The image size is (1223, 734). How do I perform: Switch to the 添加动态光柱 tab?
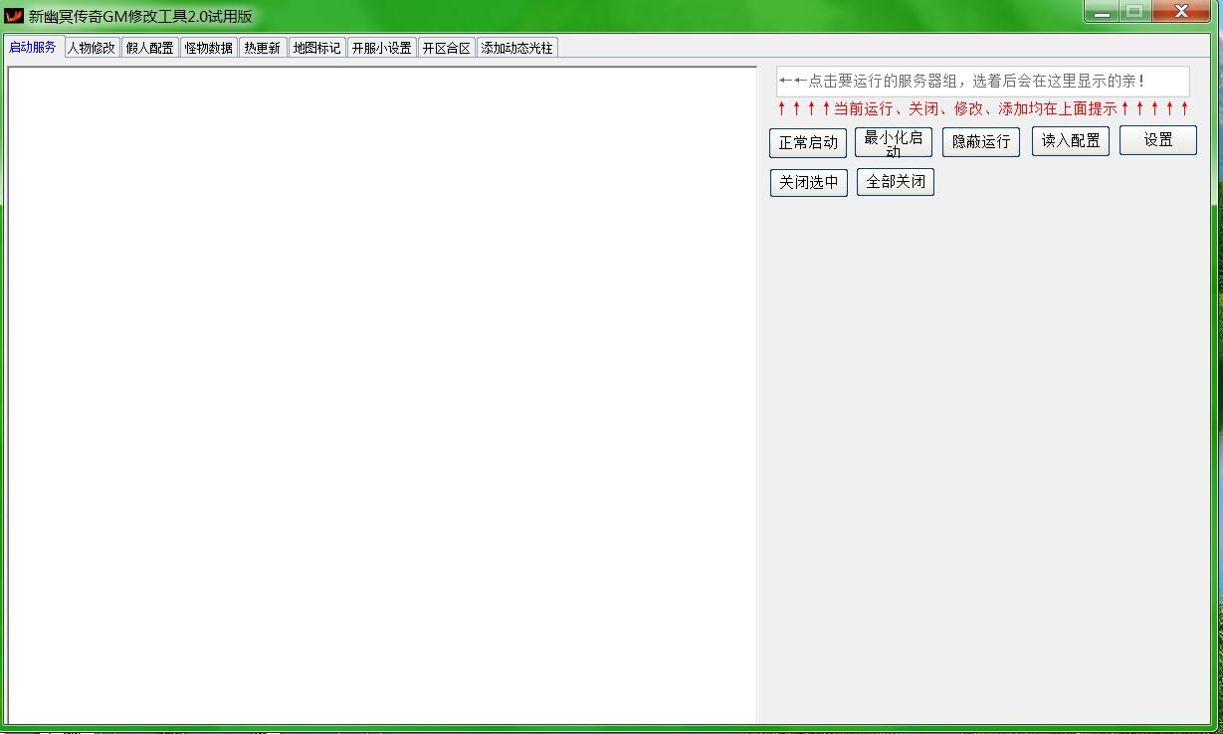click(516, 48)
